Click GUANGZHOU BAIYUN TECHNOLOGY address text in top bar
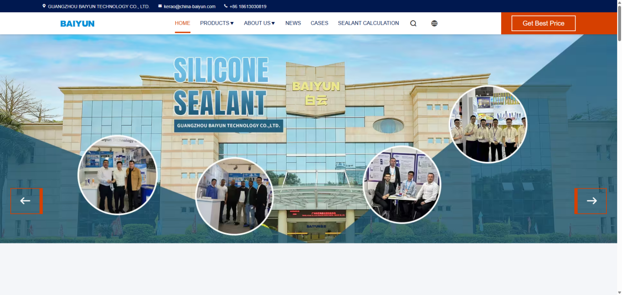622x295 pixels. tap(99, 6)
